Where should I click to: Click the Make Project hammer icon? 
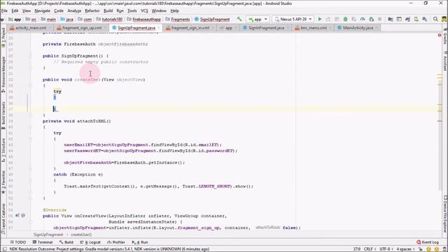click(x=239, y=19)
